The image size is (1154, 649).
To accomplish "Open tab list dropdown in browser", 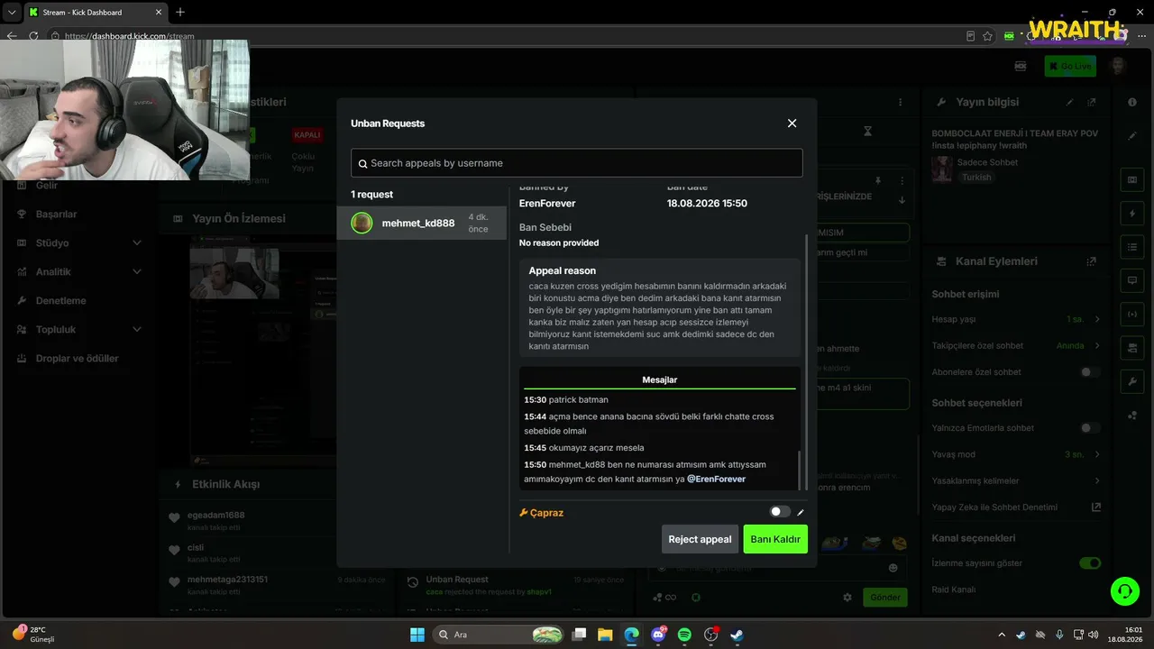I will (x=12, y=12).
